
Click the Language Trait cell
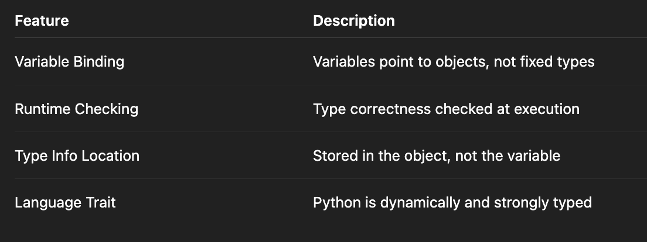pyautogui.click(x=65, y=203)
